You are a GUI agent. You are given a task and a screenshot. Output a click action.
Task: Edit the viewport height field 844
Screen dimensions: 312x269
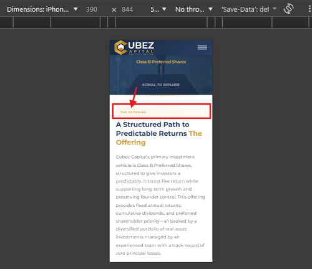click(x=127, y=9)
